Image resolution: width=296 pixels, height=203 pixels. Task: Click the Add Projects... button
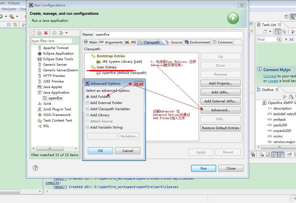(x=220, y=83)
